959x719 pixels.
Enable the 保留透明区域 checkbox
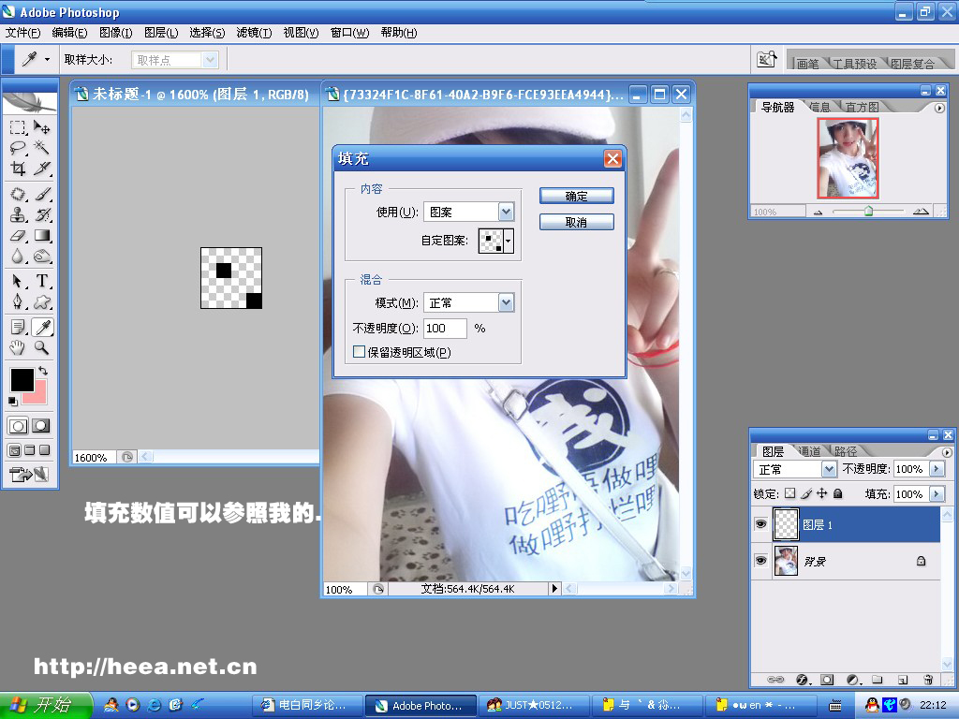point(359,352)
